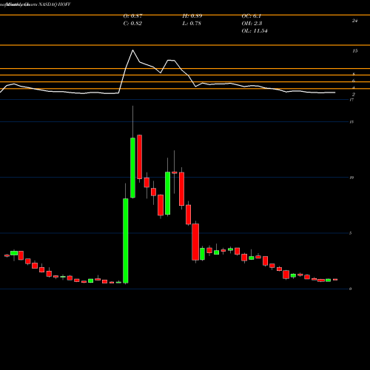Click the '0' price axis label
This screenshot has height=370, width=370.
coord(351,289)
